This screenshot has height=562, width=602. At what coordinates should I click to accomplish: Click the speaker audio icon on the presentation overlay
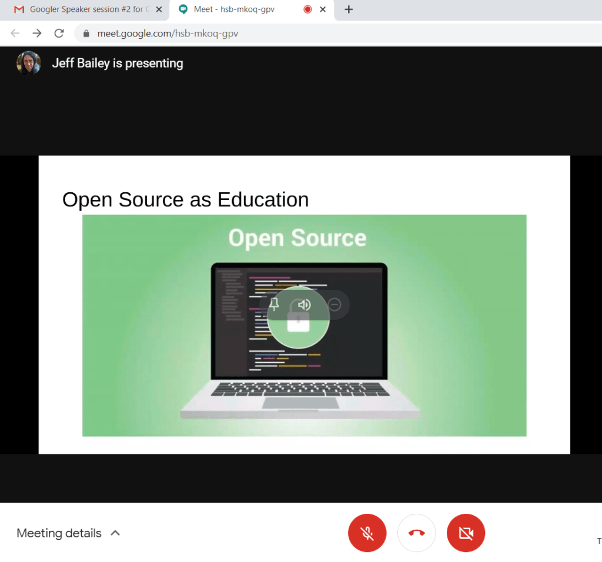coord(304,305)
